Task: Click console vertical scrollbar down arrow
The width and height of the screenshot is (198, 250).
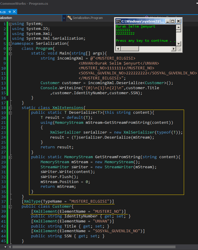Action: pos(178,44)
